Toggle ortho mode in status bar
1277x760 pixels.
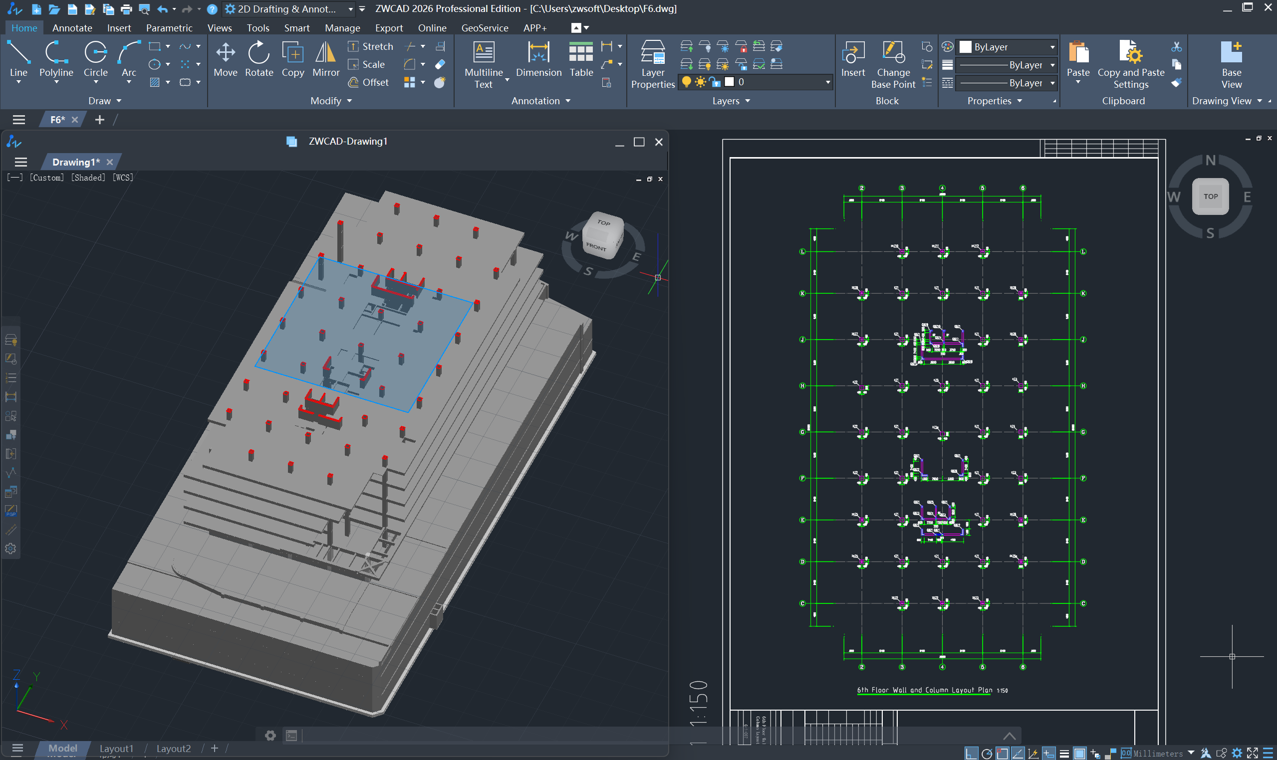click(971, 753)
